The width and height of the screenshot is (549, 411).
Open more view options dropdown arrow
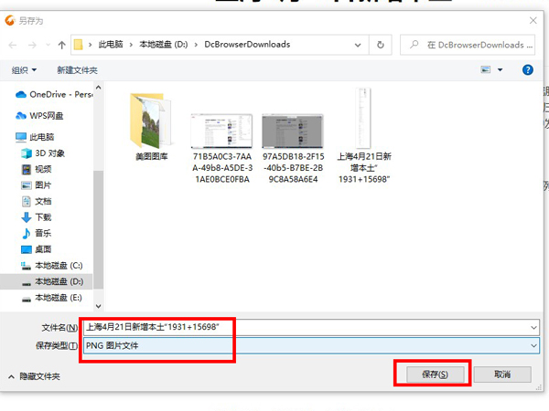(501, 70)
